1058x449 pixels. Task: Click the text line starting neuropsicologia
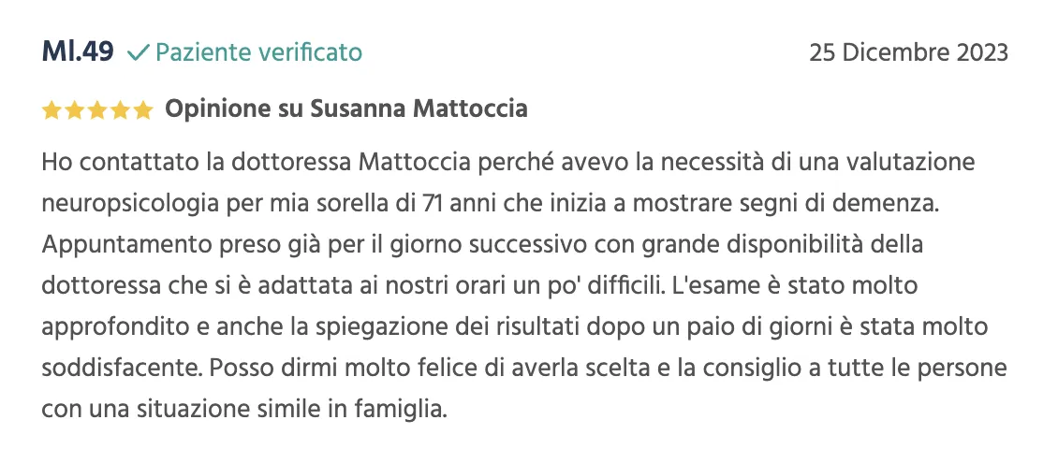(491, 204)
